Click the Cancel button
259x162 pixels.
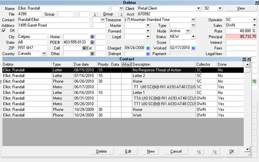click(x=176, y=151)
